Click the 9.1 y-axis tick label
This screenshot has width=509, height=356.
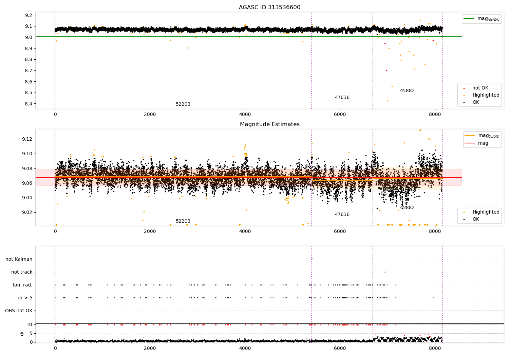(x=29, y=26)
